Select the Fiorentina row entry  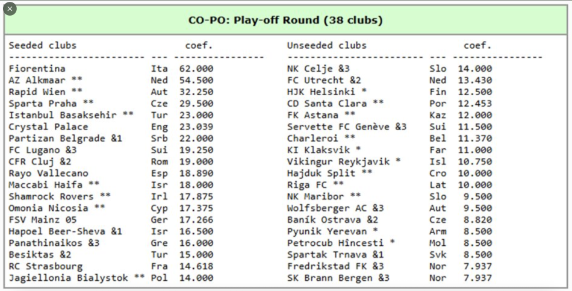37,69
